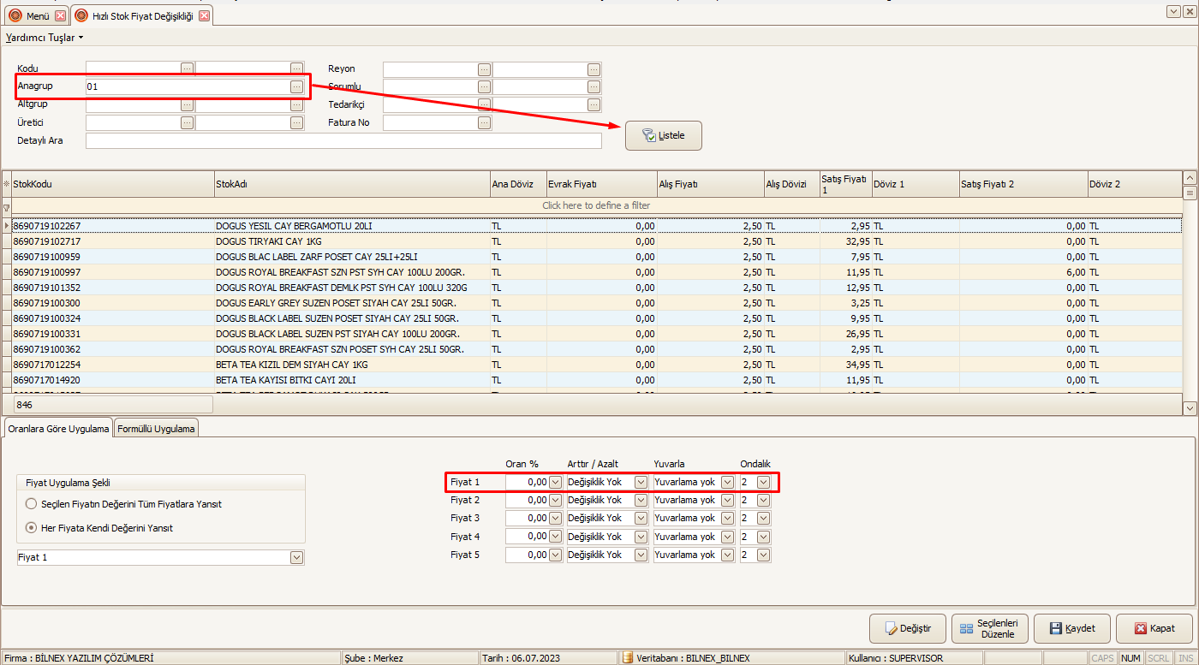Click 'Click here to define a filter' row

(596, 206)
